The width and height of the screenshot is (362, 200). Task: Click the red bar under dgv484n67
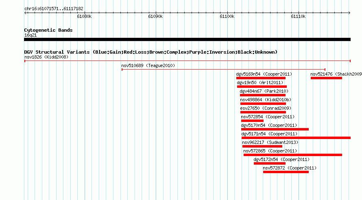click(263, 95)
